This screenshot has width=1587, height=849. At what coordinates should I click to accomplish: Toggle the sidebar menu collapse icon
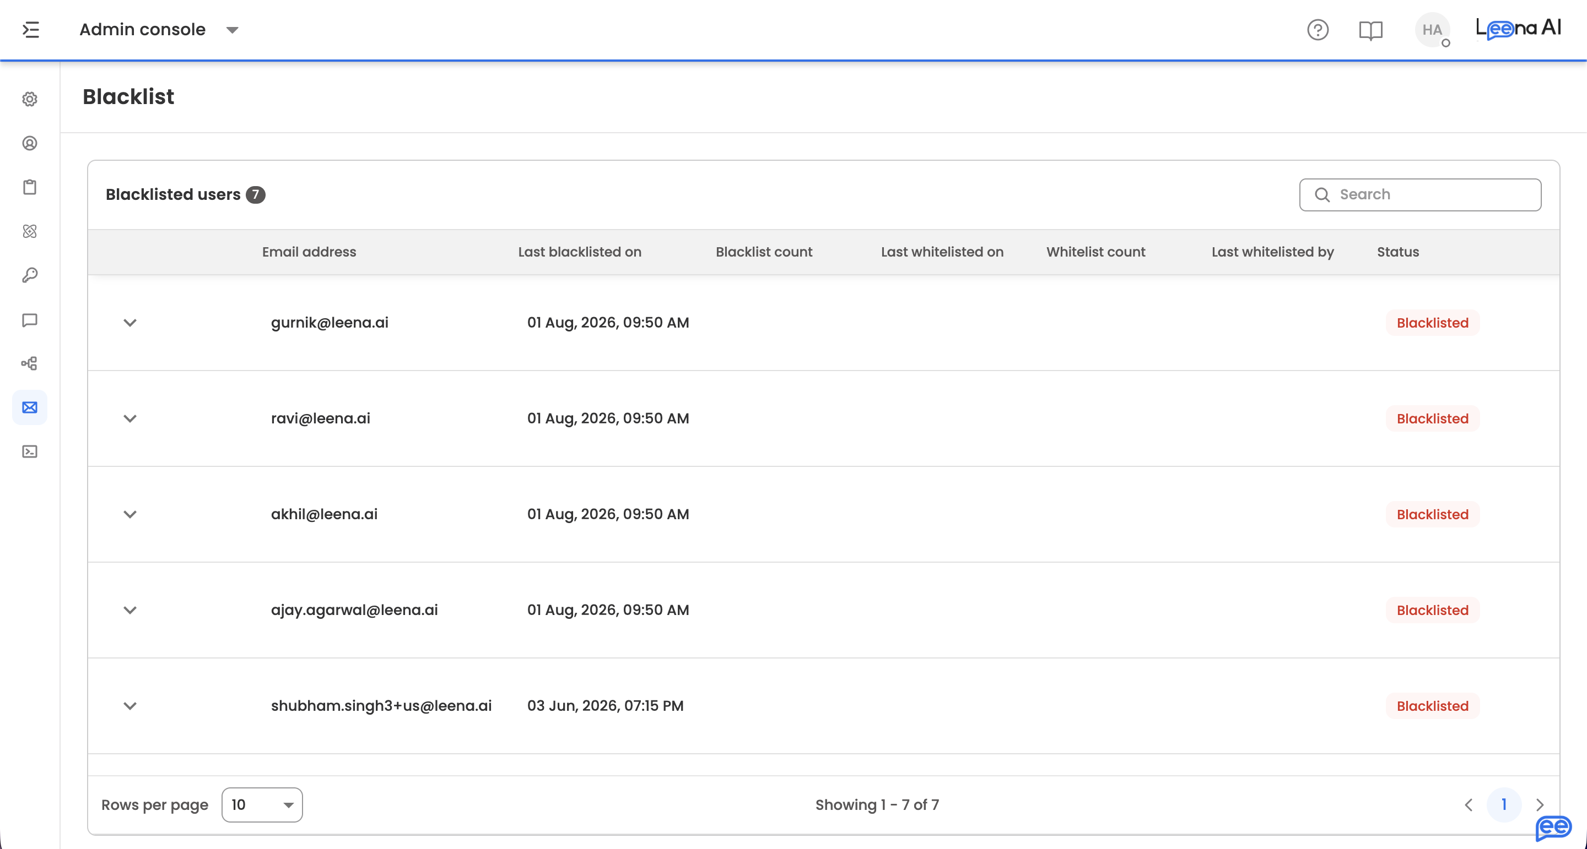[x=31, y=30]
